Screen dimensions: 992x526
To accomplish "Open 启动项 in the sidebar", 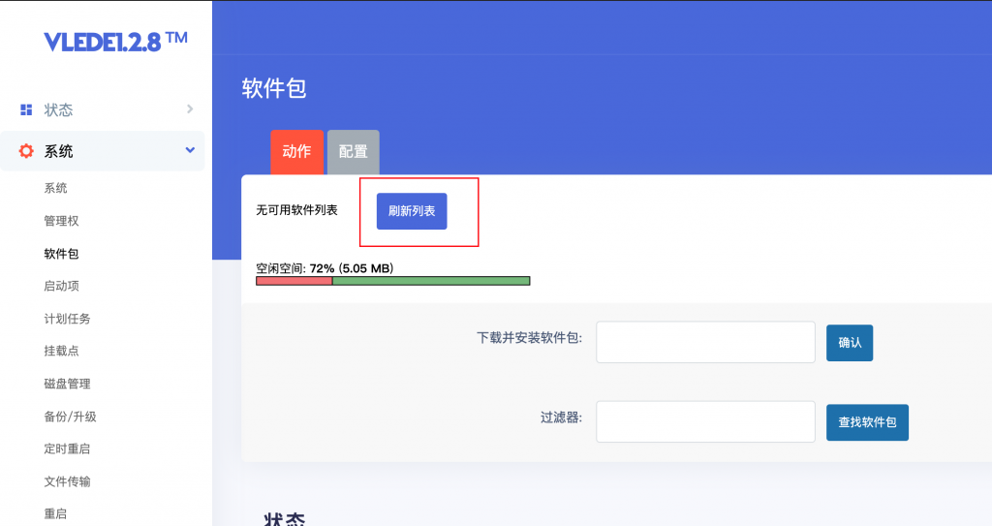I will click(61, 286).
